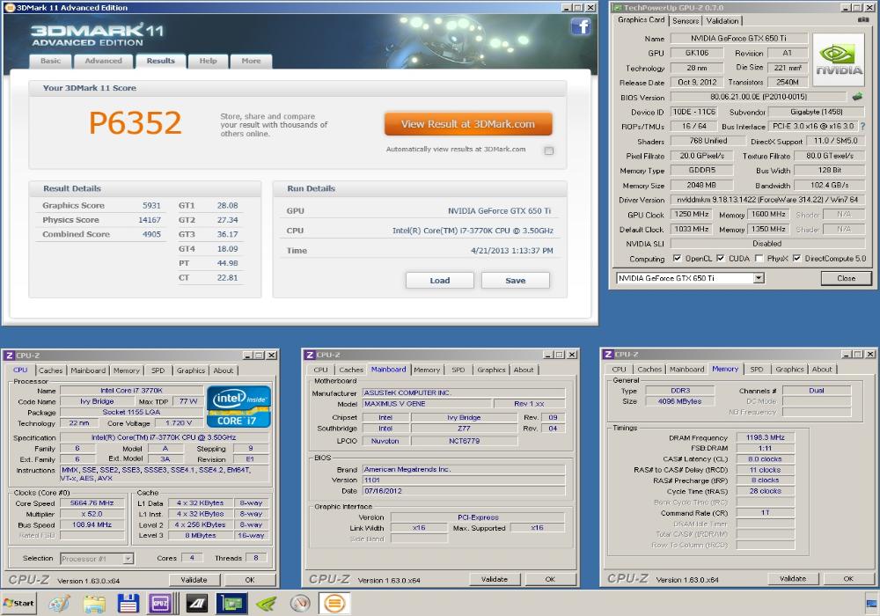Click the black slanted-logo taskbar icon
The width and height of the screenshot is (880, 616).
[x=197, y=604]
